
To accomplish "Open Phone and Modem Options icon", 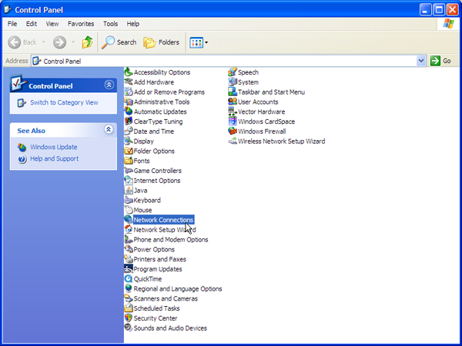I will tap(129, 239).
